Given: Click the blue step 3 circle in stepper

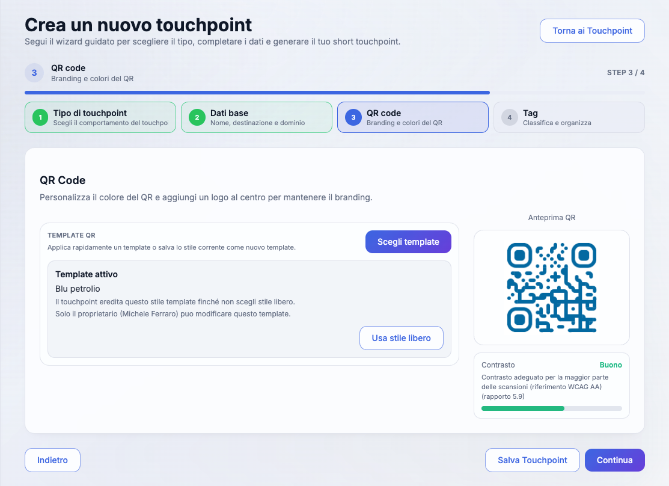Looking at the screenshot, I should tap(353, 117).
